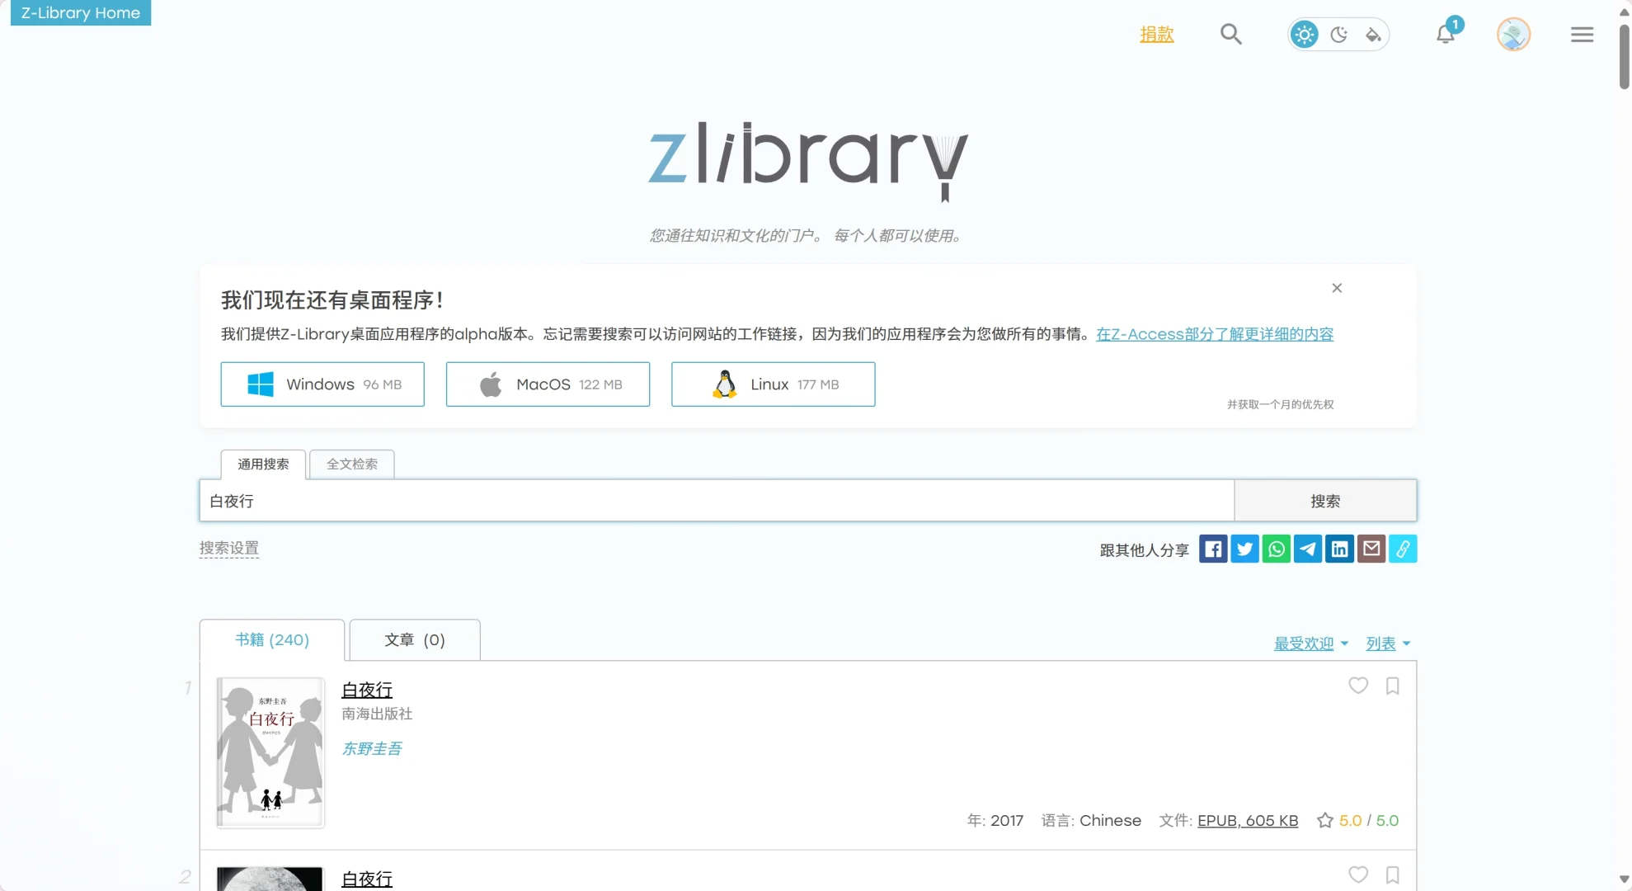Screen dimensions: 1632x891
Task: Favorite the first book with heart icon
Action: [1358, 686]
